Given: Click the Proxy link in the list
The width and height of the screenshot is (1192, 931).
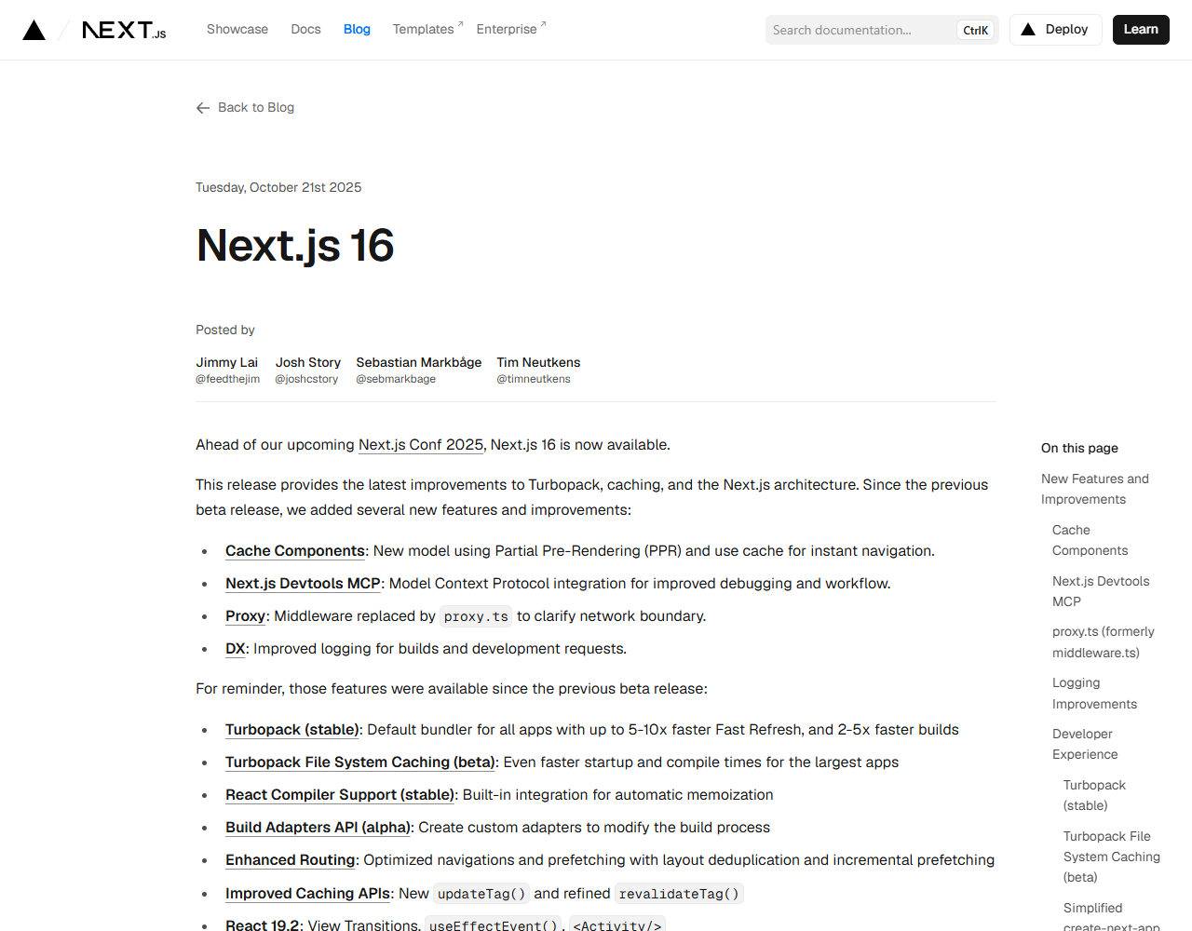Looking at the screenshot, I should coord(245,616).
